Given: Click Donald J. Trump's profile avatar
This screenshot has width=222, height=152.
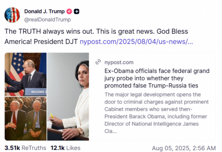Looking at the screenshot, I should (x=12, y=15).
